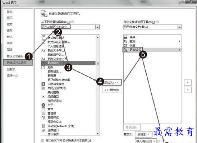Open the 信任中心 options category
This screenshot has height=143, width=197.
click(x=13, y=75)
